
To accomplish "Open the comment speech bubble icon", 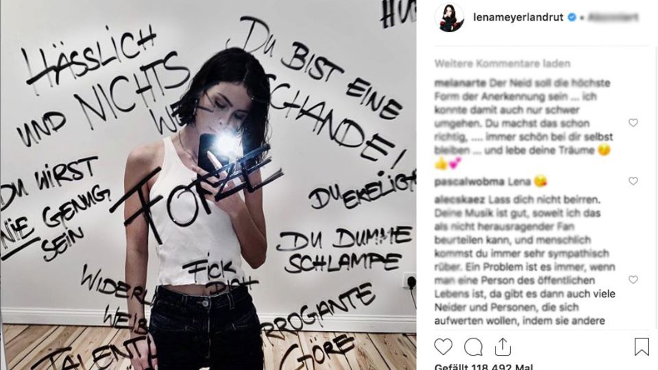I will [473, 347].
